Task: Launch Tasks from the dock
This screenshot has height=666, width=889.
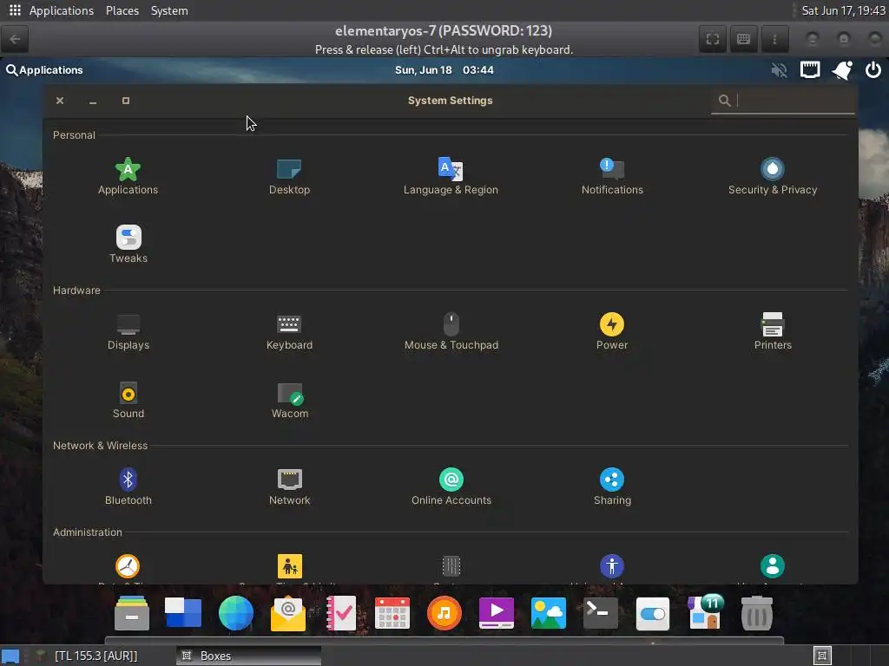Action: click(340, 613)
